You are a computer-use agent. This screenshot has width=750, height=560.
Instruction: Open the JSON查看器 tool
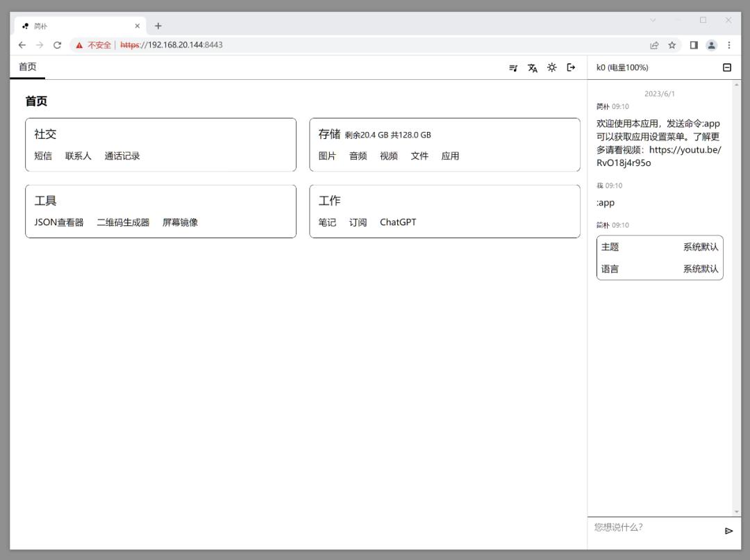click(58, 222)
